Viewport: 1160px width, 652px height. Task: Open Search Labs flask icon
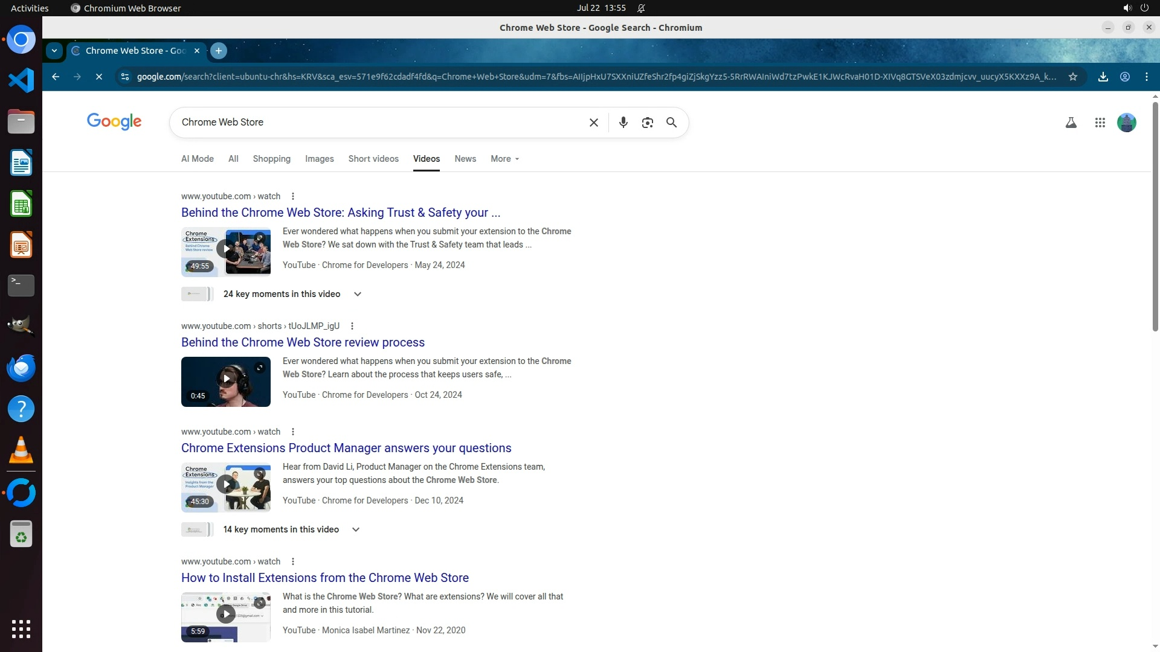1071,123
